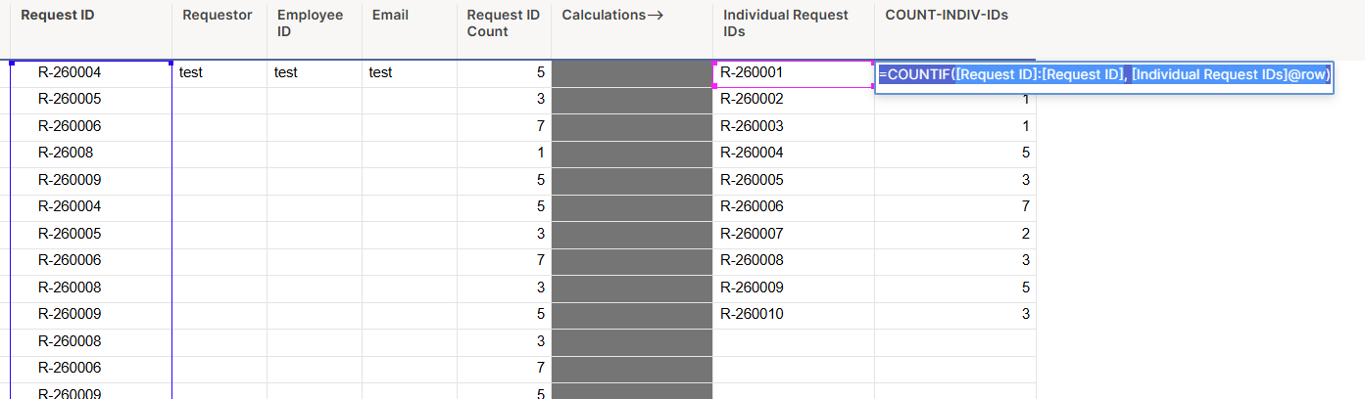The width and height of the screenshot is (1365, 399).
Task: Select the COUNT-INDIV-IDs column header
Action: pos(955,30)
